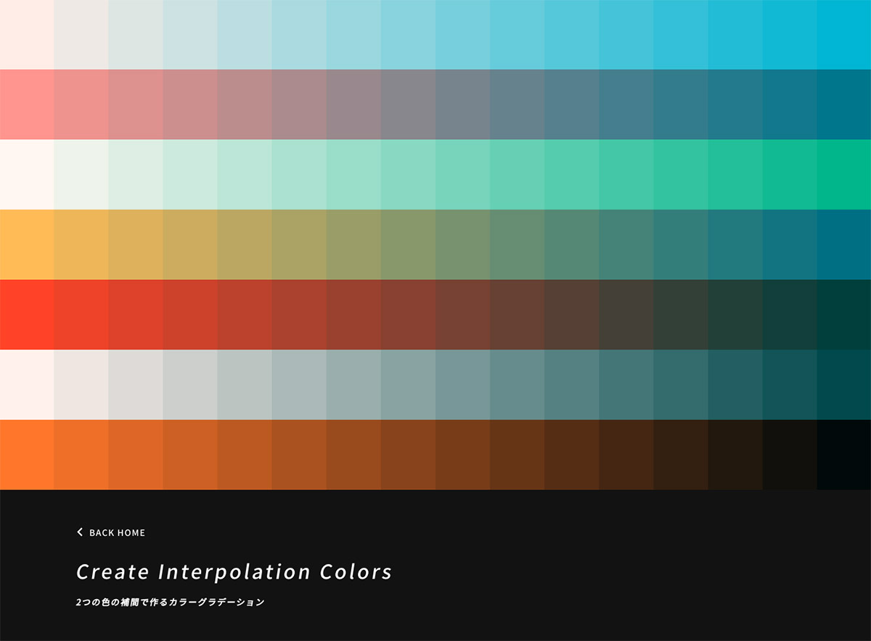The height and width of the screenshot is (641, 871).
Task: Select the emerald green swatch ending third row
Action: point(843,175)
